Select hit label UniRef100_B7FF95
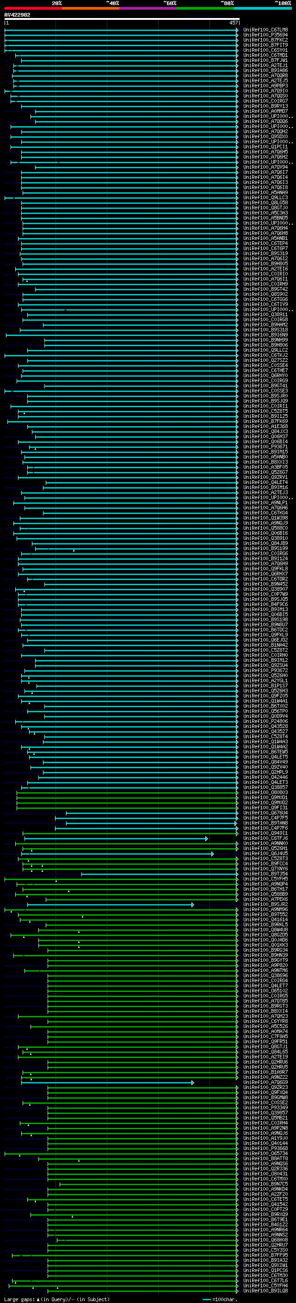Viewport: 296px width, 1303px height. (x=265, y=1255)
